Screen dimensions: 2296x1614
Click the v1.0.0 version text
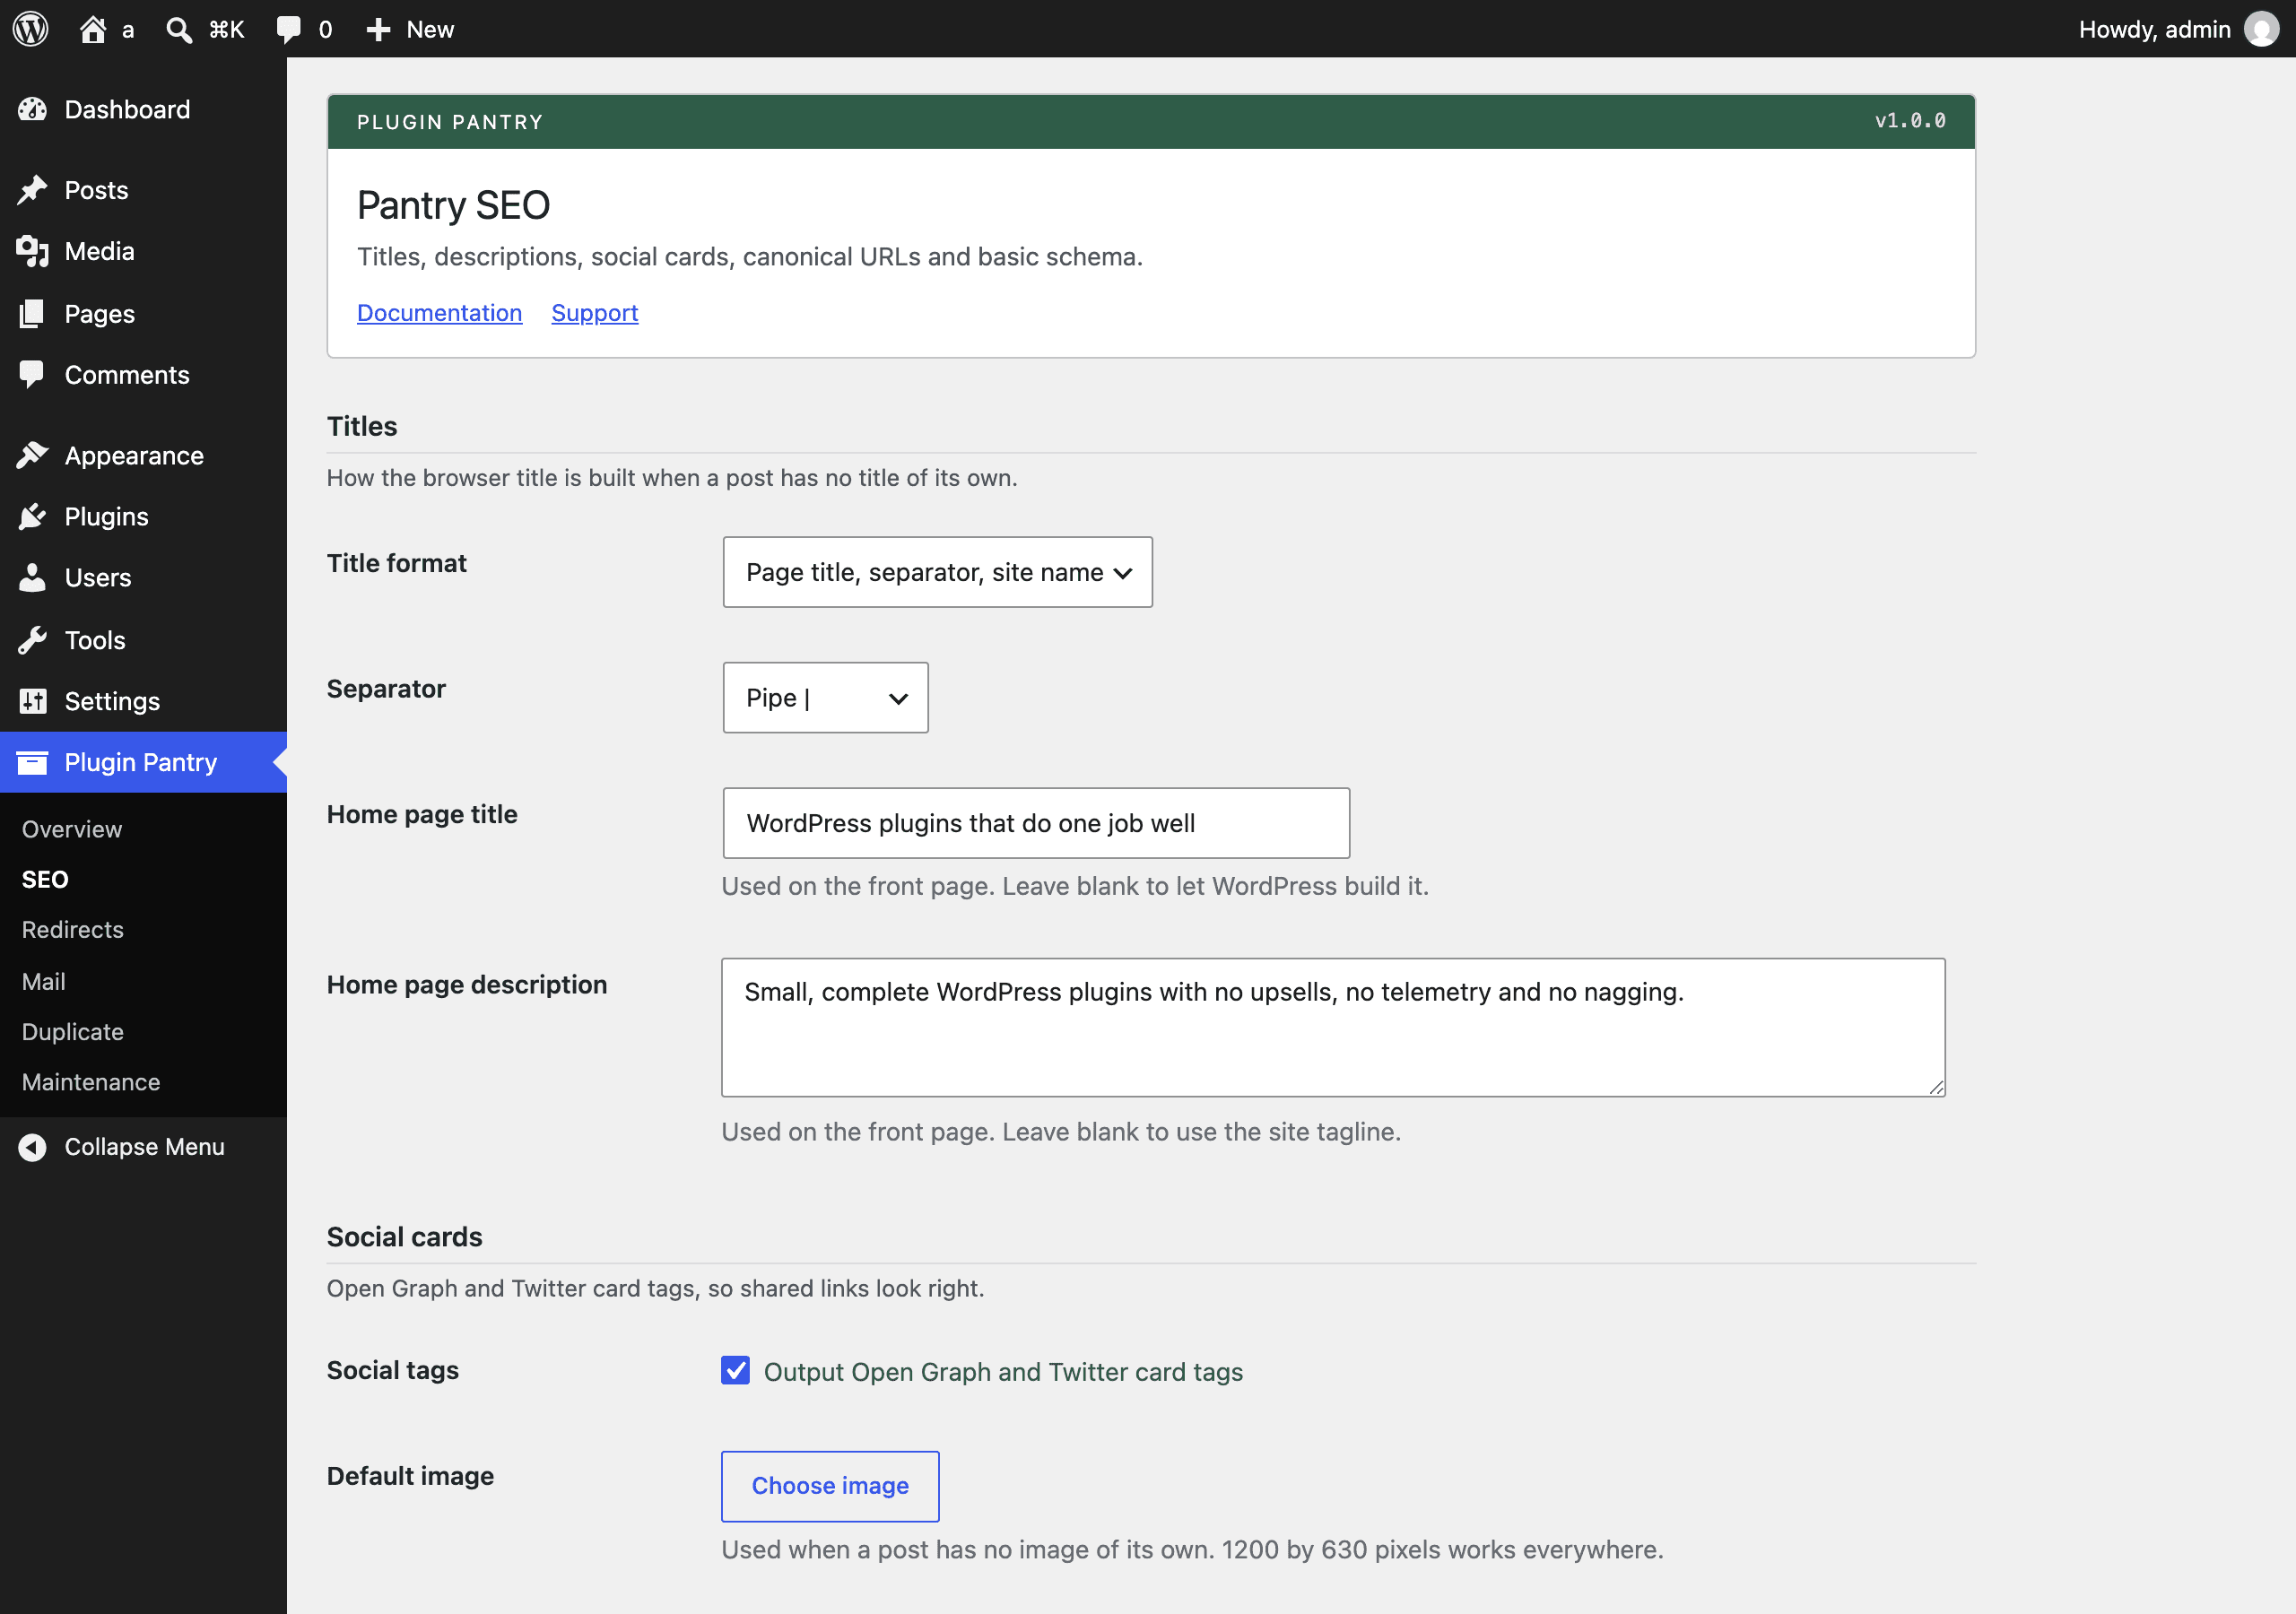click(1910, 121)
